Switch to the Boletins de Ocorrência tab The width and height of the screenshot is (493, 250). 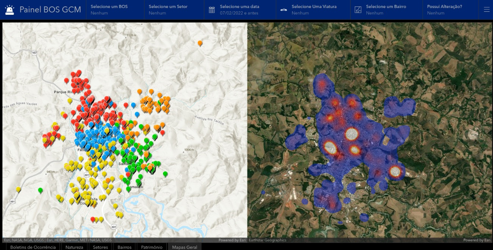point(33,247)
